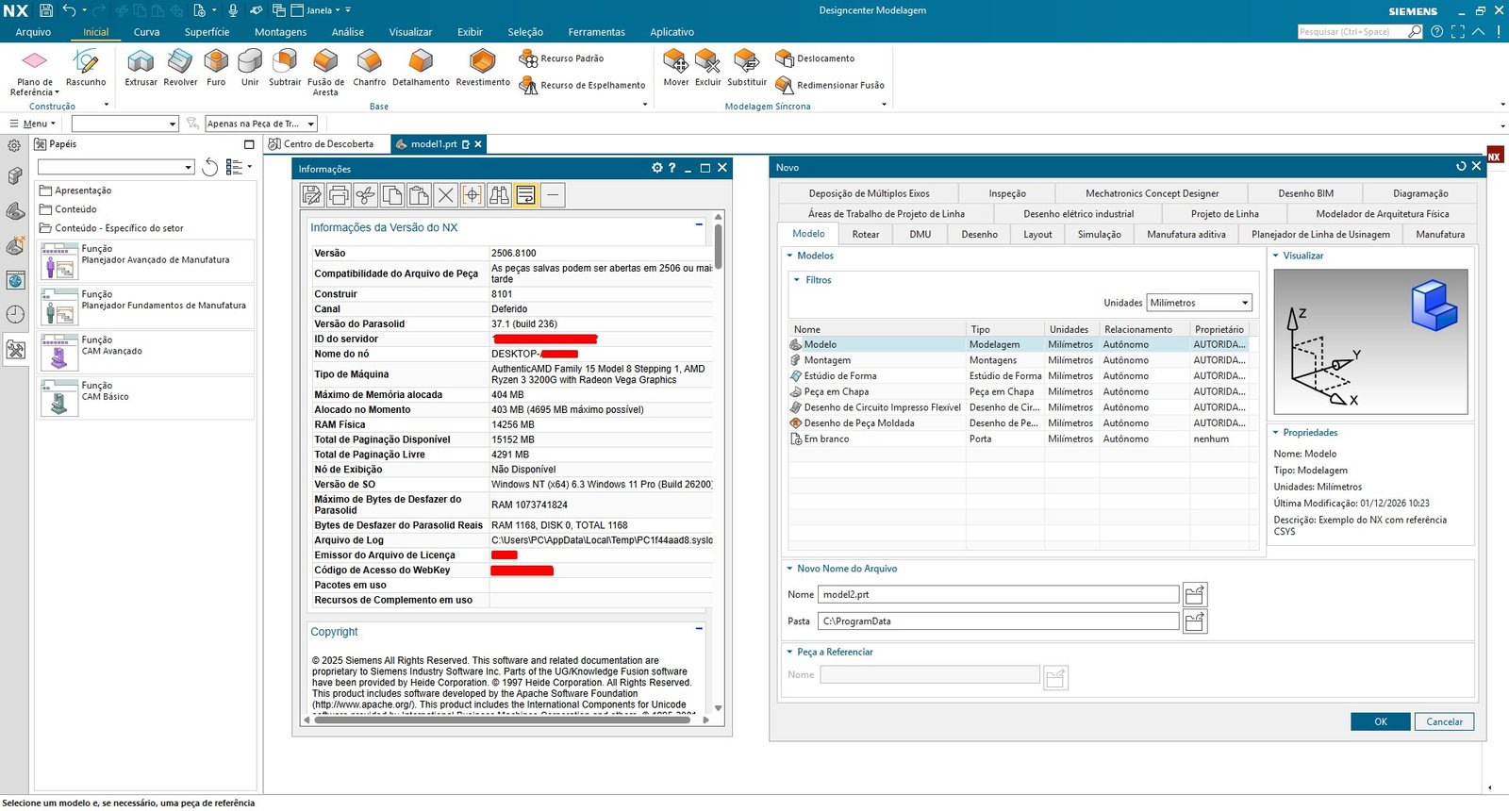
Task: Choose the Chanfro tool
Action: [369, 66]
